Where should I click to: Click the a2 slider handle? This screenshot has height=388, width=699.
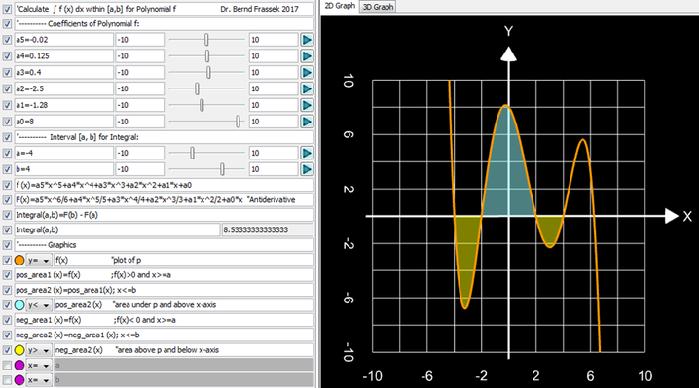tap(197, 88)
